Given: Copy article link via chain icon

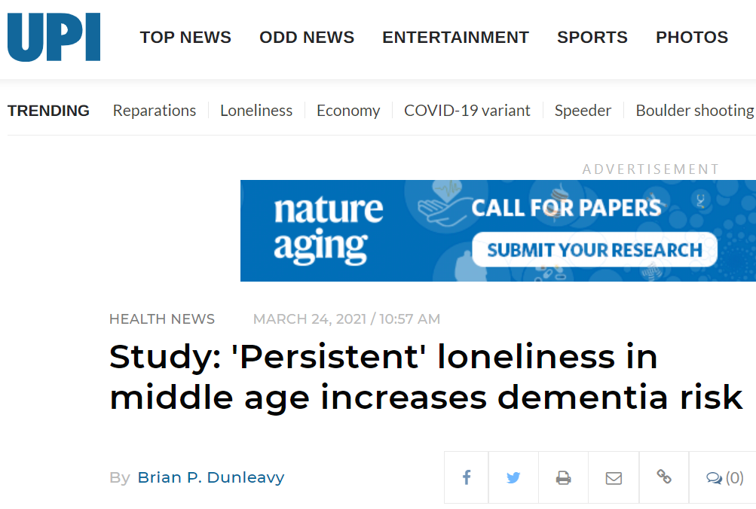Looking at the screenshot, I should coord(664,477).
